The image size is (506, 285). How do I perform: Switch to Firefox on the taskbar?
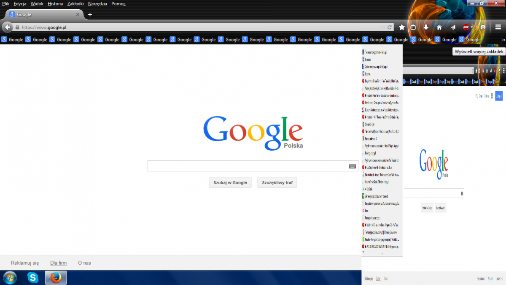56,277
